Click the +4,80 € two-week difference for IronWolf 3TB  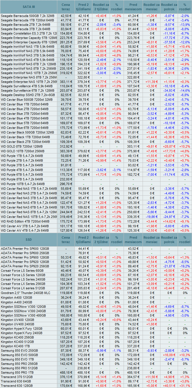101,56
